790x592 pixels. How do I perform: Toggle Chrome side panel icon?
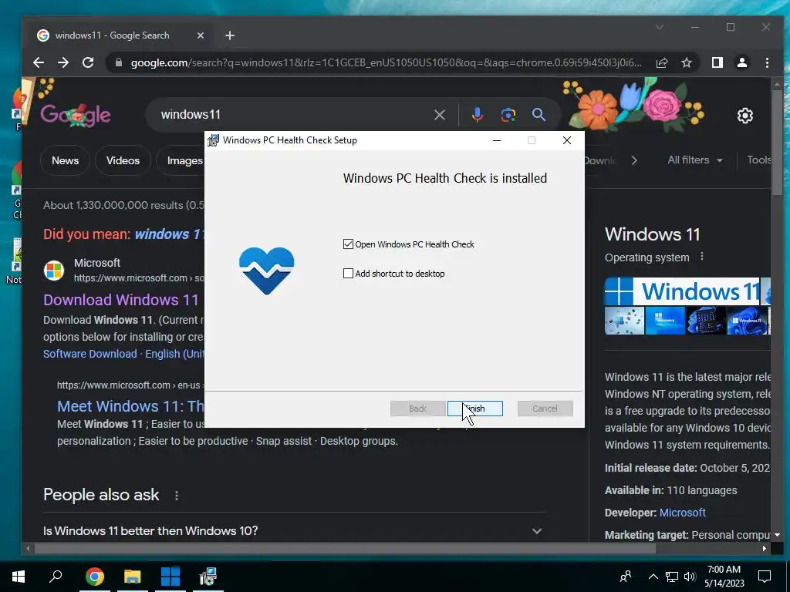click(x=717, y=62)
